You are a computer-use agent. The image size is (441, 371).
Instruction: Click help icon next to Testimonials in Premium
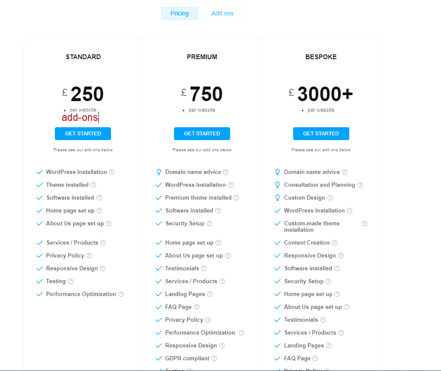(204, 269)
